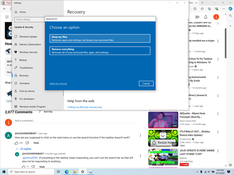
Task: Focus the Find a setting search box
Action: (29, 20)
